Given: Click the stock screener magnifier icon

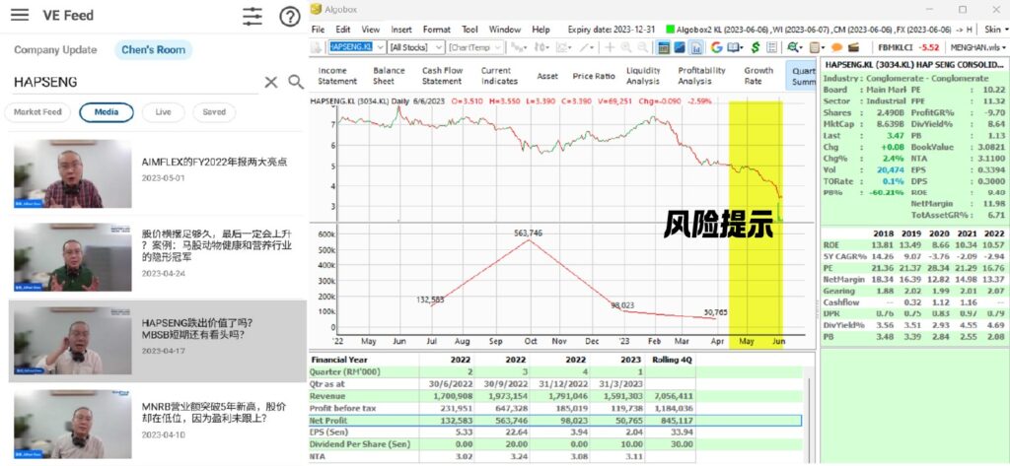Looking at the screenshot, I should (792, 47).
